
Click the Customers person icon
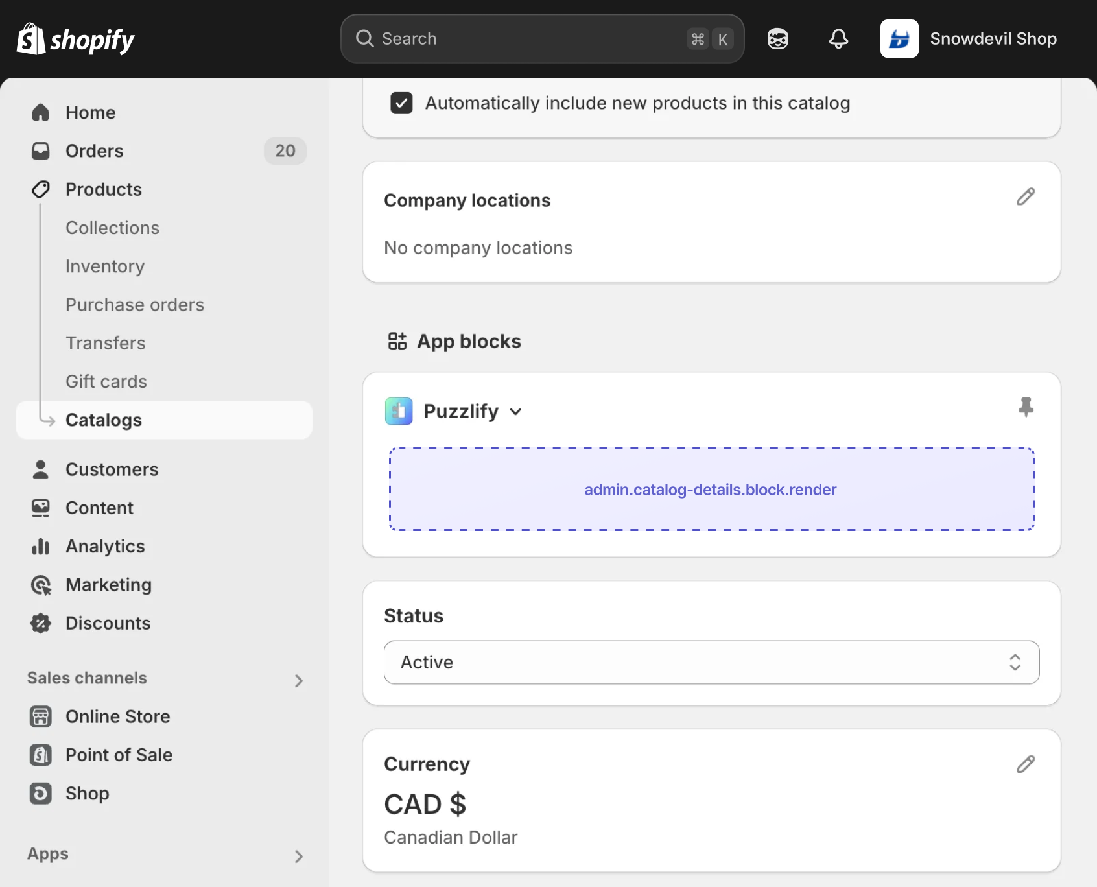41,469
